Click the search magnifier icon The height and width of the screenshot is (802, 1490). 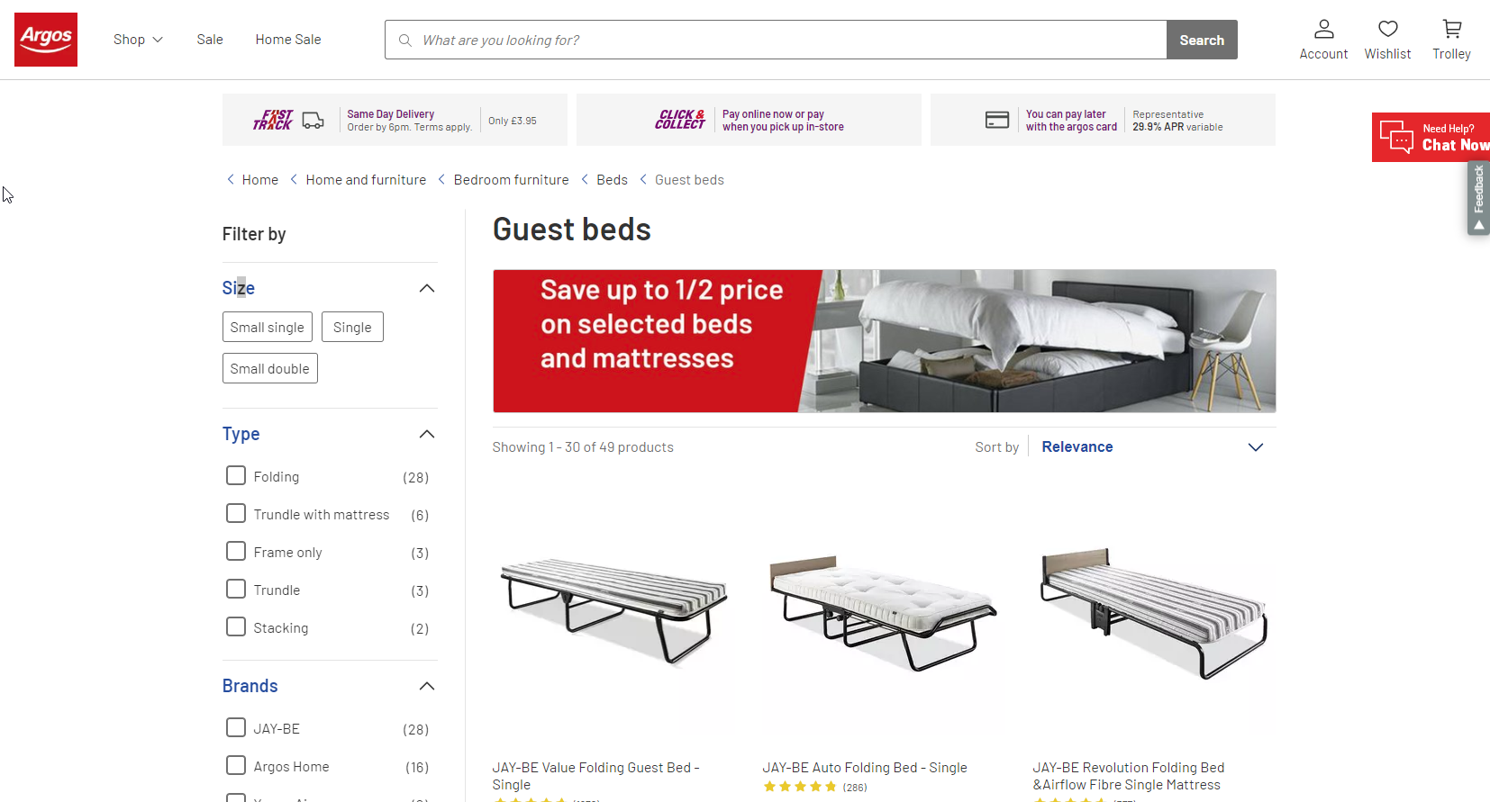pos(404,40)
